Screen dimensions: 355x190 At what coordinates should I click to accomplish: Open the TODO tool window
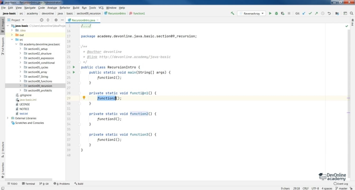coord(12,184)
